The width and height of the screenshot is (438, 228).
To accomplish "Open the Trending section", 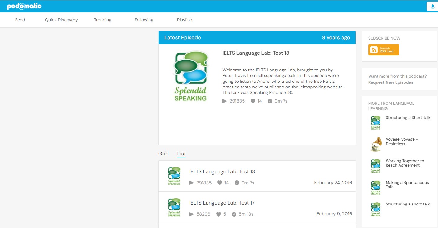I will (x=103, y=20).
